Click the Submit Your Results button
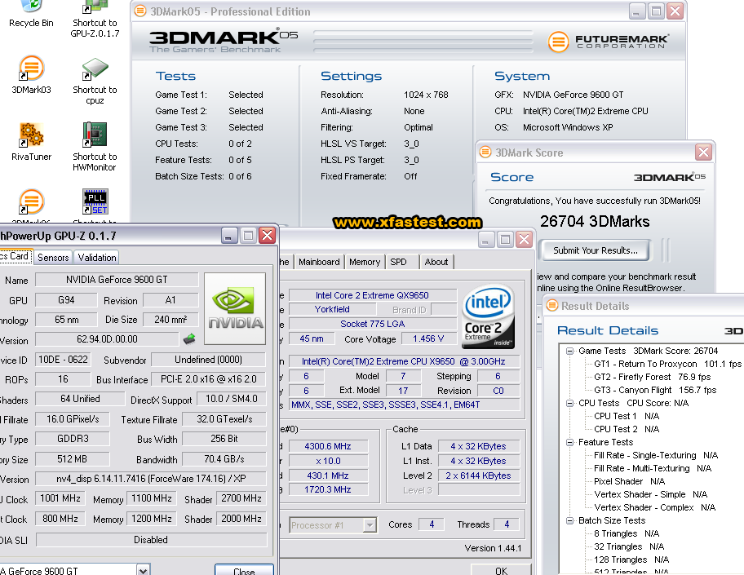The height and width of the screenshot is (575, 744). pyautogui.click(x=595, y=250)
